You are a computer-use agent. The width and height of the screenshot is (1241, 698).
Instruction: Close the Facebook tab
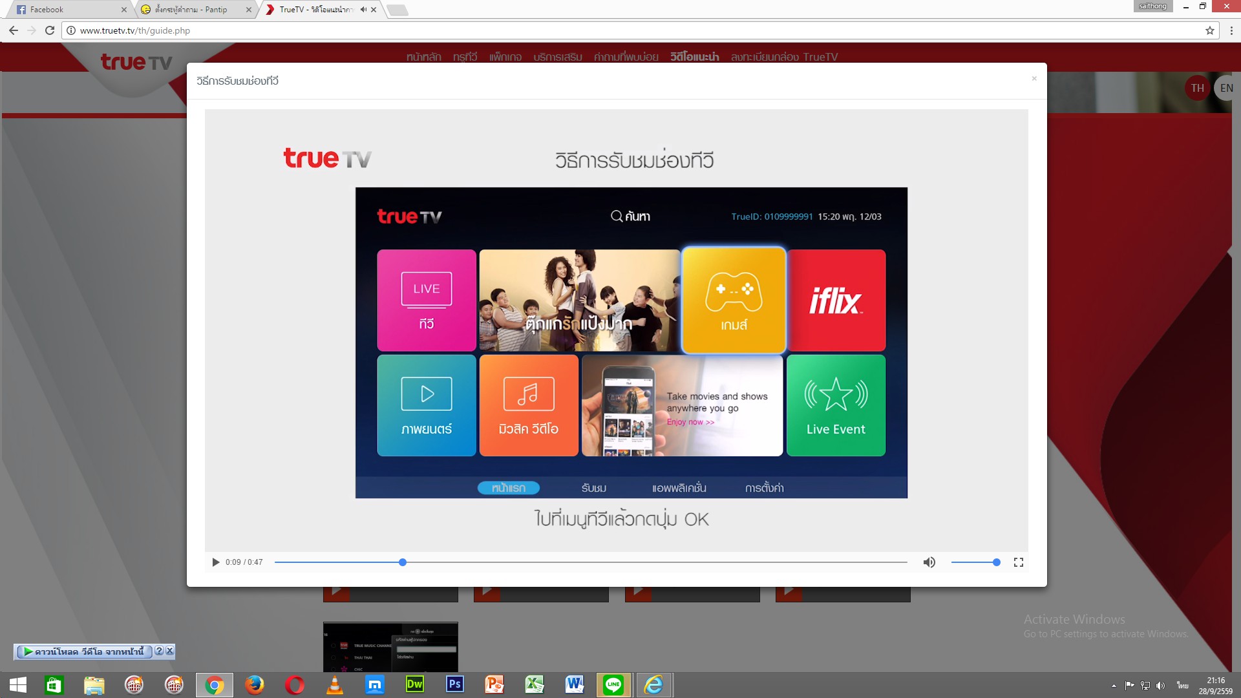(124, 10)
